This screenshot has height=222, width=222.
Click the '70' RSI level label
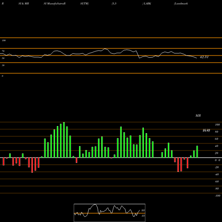(3, 51)
